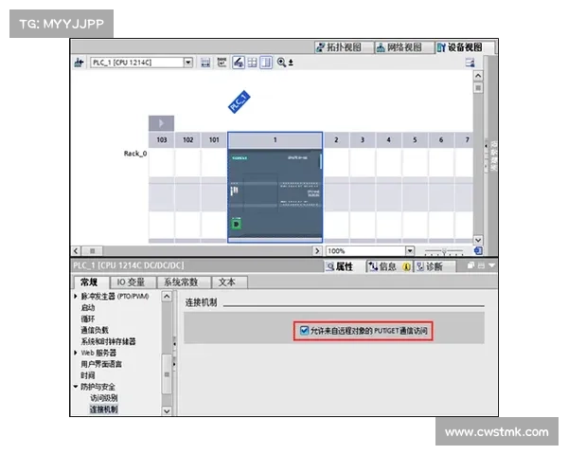Collapse the inspector window with the down arrow
This screenshot has height=455, width=568.
point(491,265)
